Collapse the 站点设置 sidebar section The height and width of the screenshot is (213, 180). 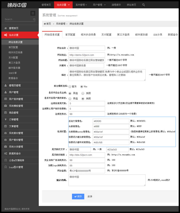[x=19, y=35]
